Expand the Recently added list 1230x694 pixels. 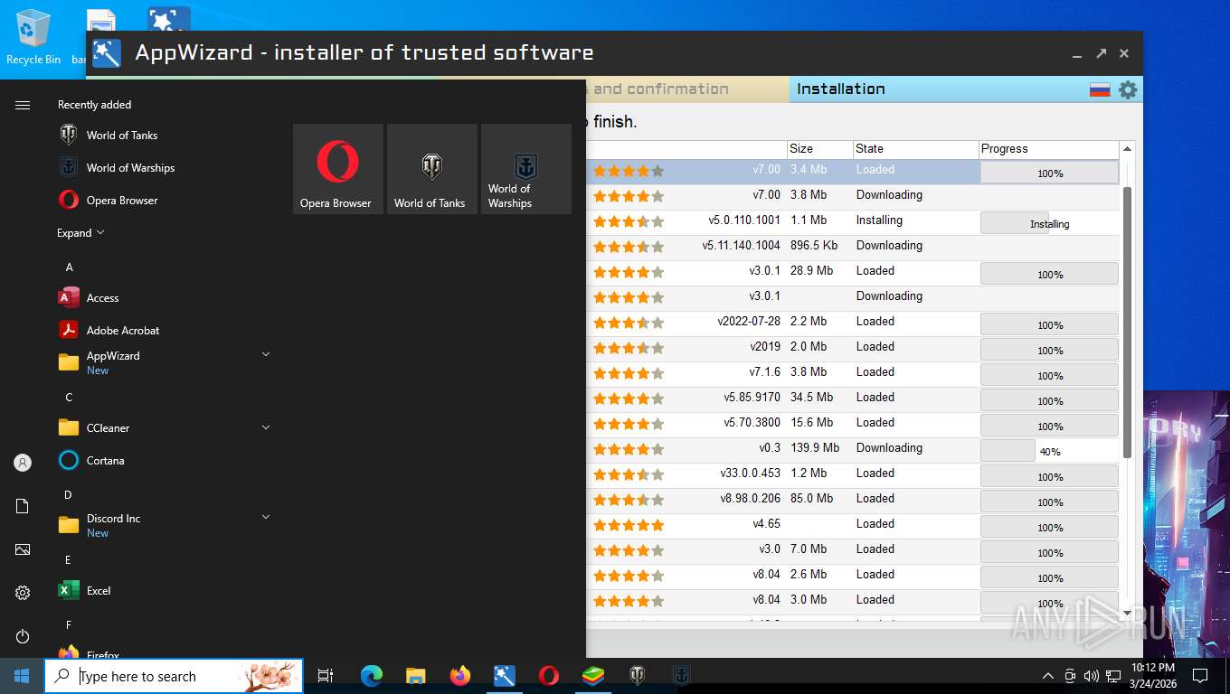[80, 233]
